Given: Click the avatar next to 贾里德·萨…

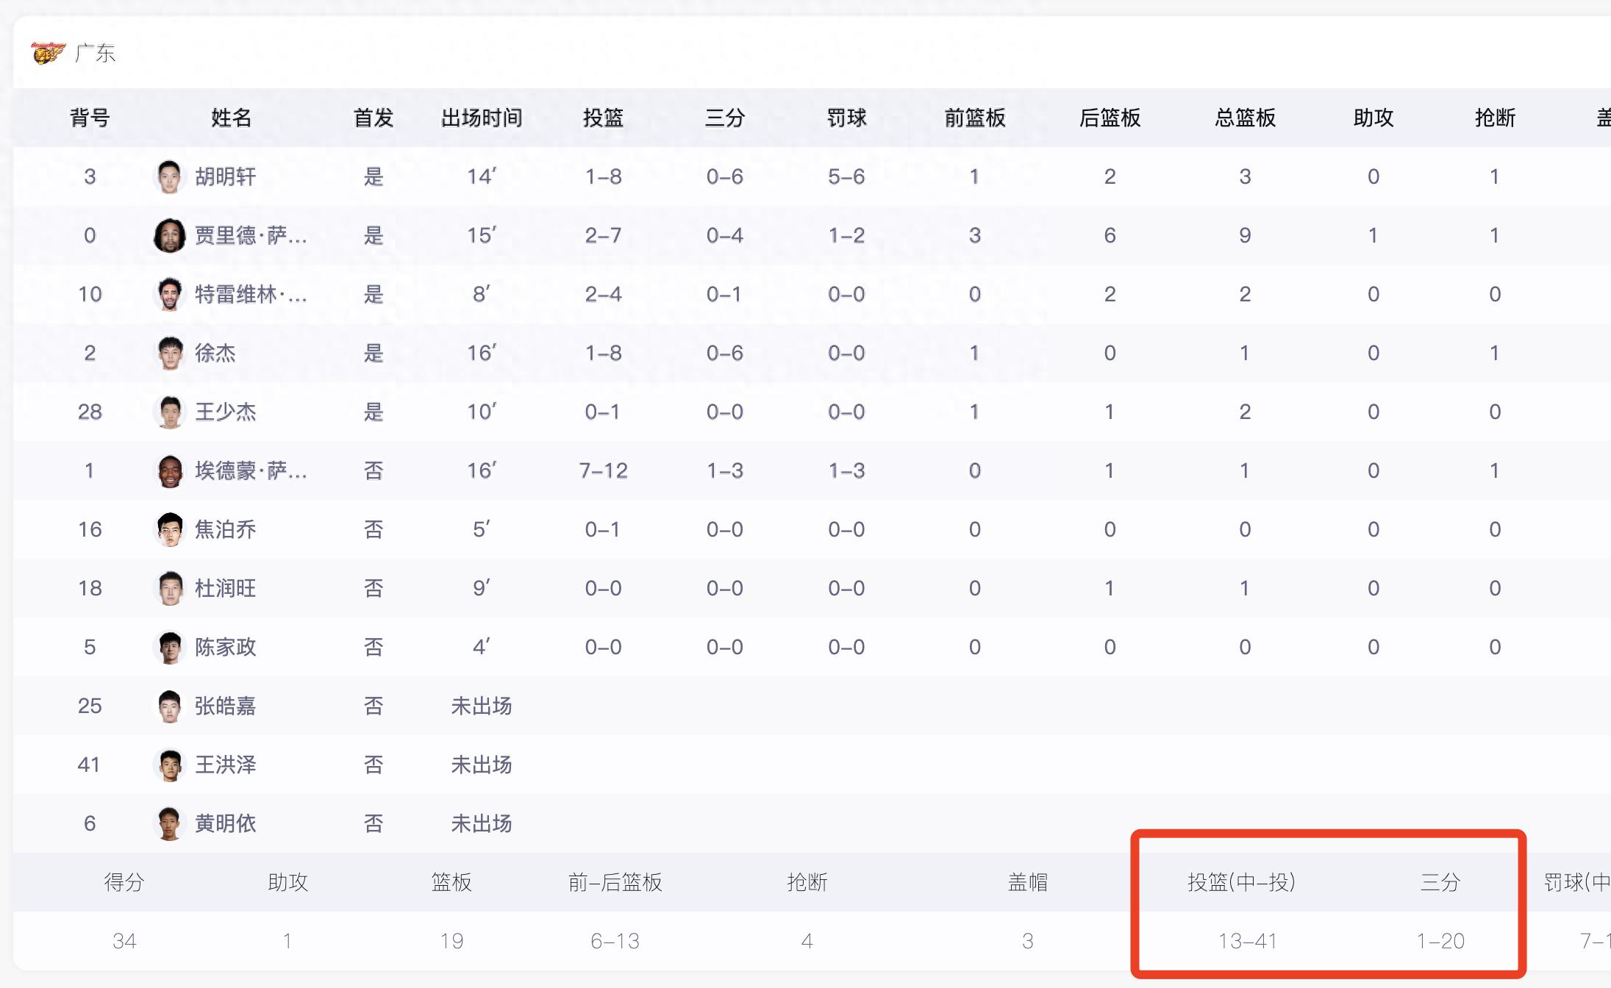Looking at the screenshot, I should point(169,235).
